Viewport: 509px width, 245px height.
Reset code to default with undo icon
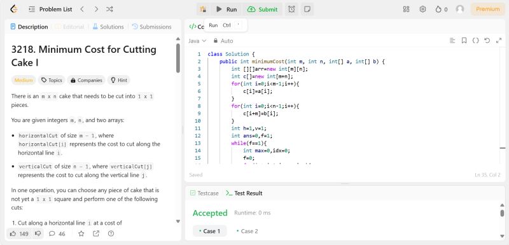click(487, 41)
